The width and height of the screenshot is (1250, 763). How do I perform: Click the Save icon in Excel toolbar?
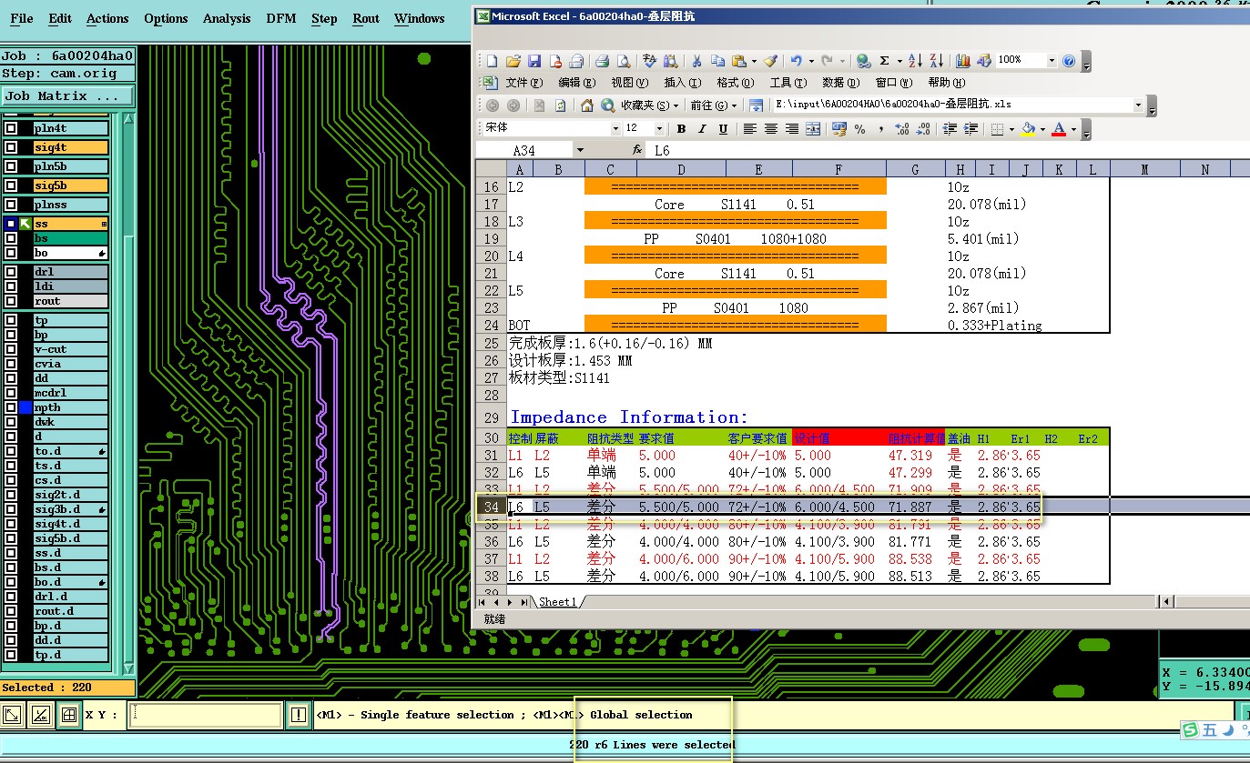[x=534, y=61]
